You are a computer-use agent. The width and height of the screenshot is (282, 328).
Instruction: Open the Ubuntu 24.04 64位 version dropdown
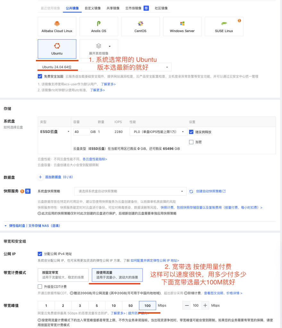click(104, 67)
